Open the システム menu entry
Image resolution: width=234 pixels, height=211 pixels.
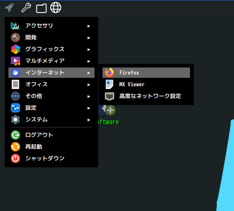coord(51,120)
